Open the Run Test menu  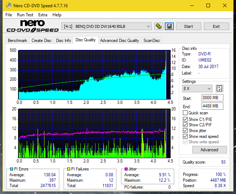tap(25, 15)
